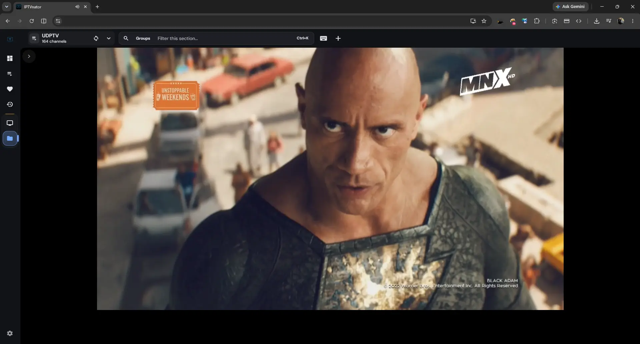Screen dimensions: 640x344
Task: Go forward in browser
Action: [x=20, y=21]
